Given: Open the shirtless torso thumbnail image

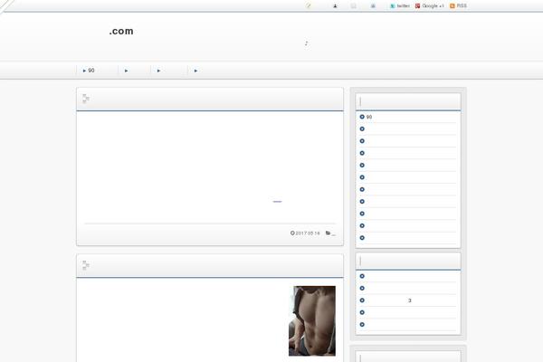Looking at the screenshot, I should (312, 320).
